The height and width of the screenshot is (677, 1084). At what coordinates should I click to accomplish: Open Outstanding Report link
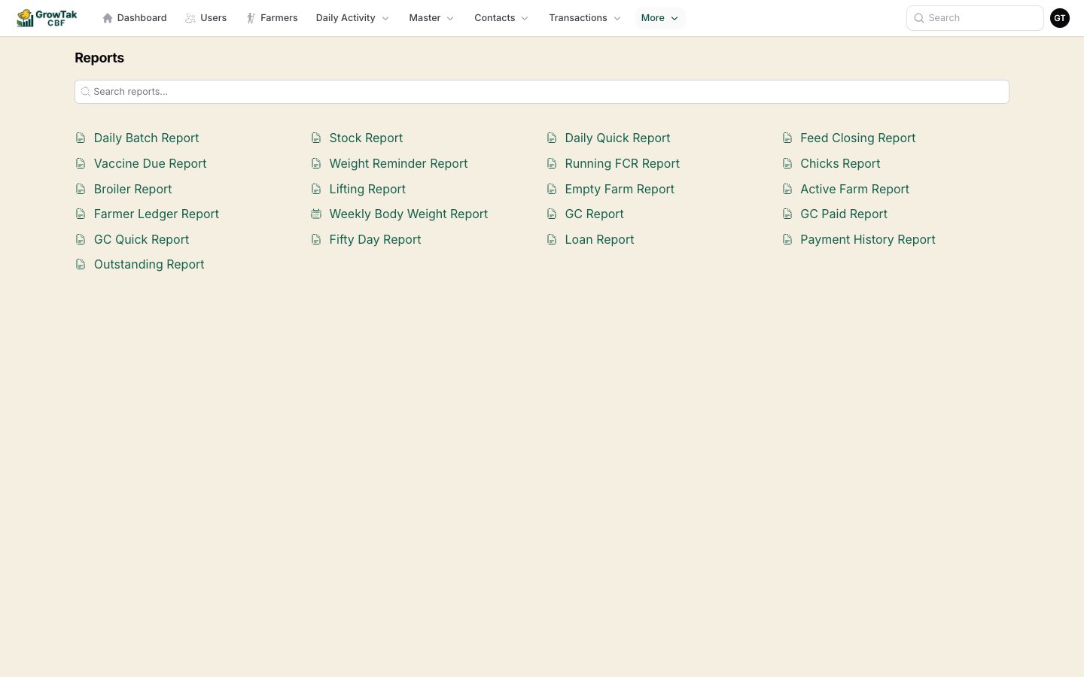coord(149,265)
